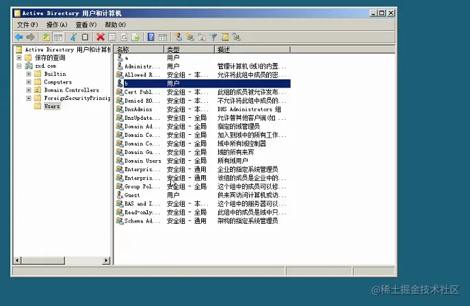Click the red X Delete icon

(x=101, y=37)
